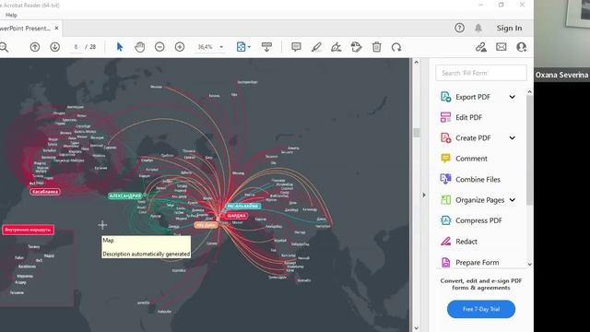Go to previous page arrow
Viewport: 590px width, 332px height.
(x=35, y=47)
